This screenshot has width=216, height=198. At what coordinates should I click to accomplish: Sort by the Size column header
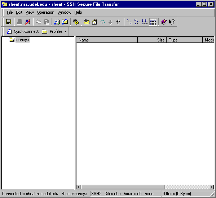[x=152, y=40]
